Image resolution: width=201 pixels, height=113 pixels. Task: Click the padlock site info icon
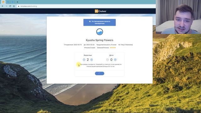(x=19, y=6)
